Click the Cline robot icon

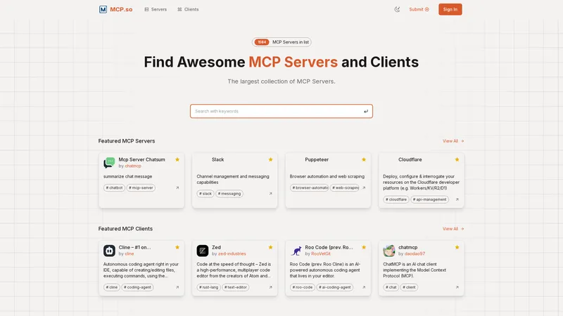(x=109, y=251)
